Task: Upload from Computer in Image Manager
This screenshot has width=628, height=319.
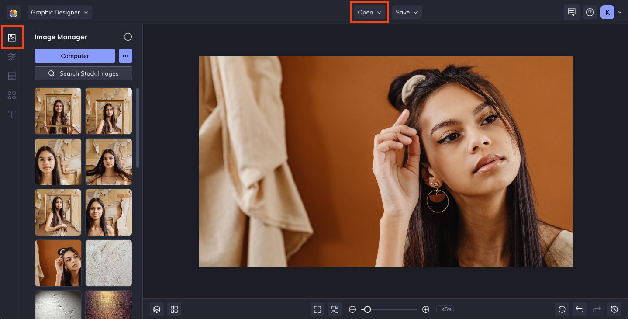Action: [x=75, y=56]
